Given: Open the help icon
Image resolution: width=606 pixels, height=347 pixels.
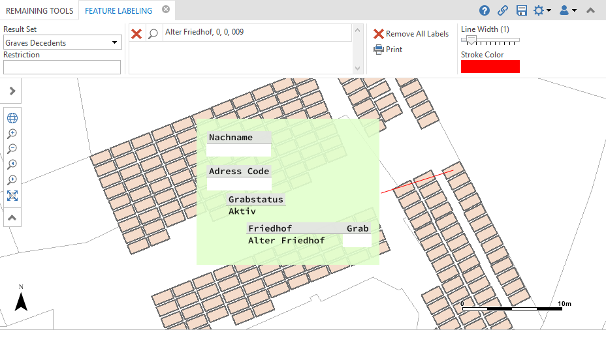Looking at the screenshot, I should coord(485,10).
